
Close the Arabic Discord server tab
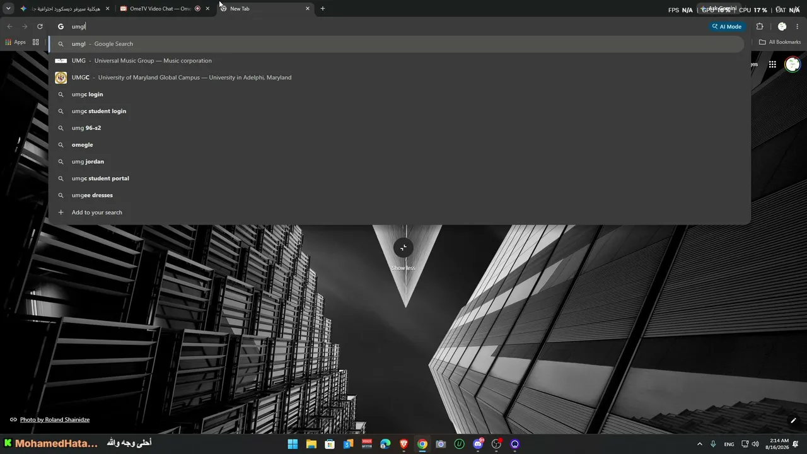tap(107, 9)
